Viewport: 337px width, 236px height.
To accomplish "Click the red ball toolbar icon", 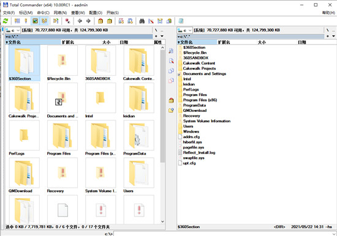I will 67,21.
